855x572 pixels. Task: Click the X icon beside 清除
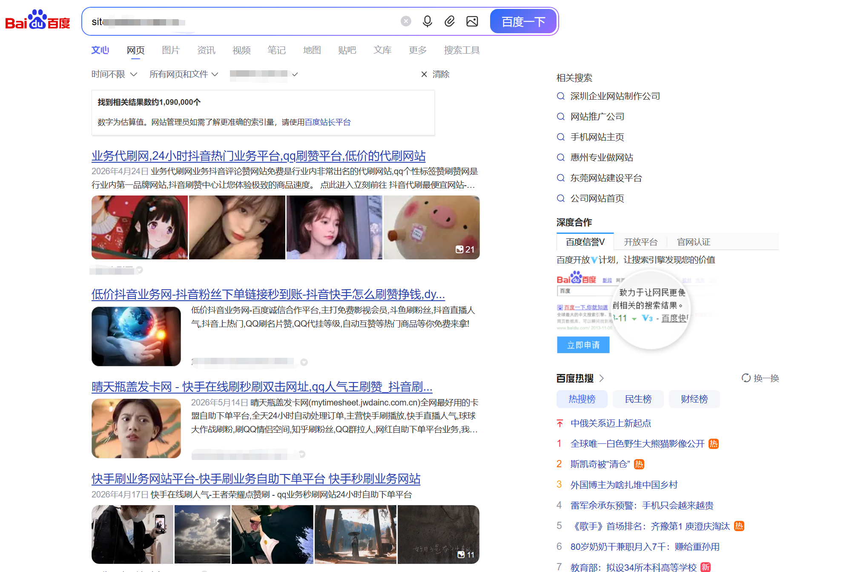click(x=424, y=74)
